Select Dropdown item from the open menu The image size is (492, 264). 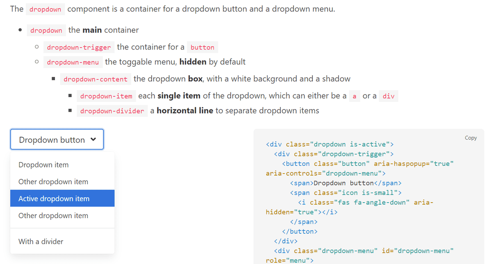click(43, 165)
